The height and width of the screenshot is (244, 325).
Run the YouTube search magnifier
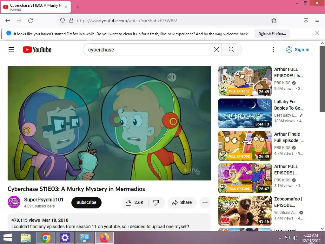click(231, 50)
